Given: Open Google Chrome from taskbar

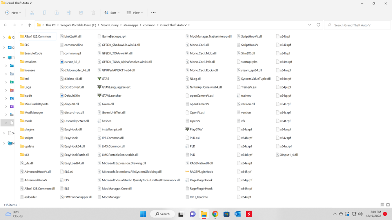Looking at the screenshot, I should [x=215, y=214].
